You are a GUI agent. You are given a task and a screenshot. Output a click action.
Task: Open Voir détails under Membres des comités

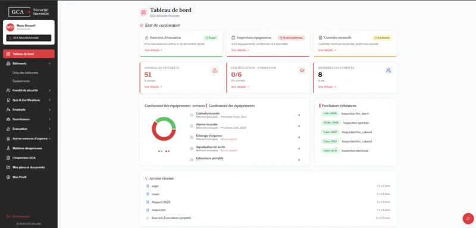click(327, 87)
